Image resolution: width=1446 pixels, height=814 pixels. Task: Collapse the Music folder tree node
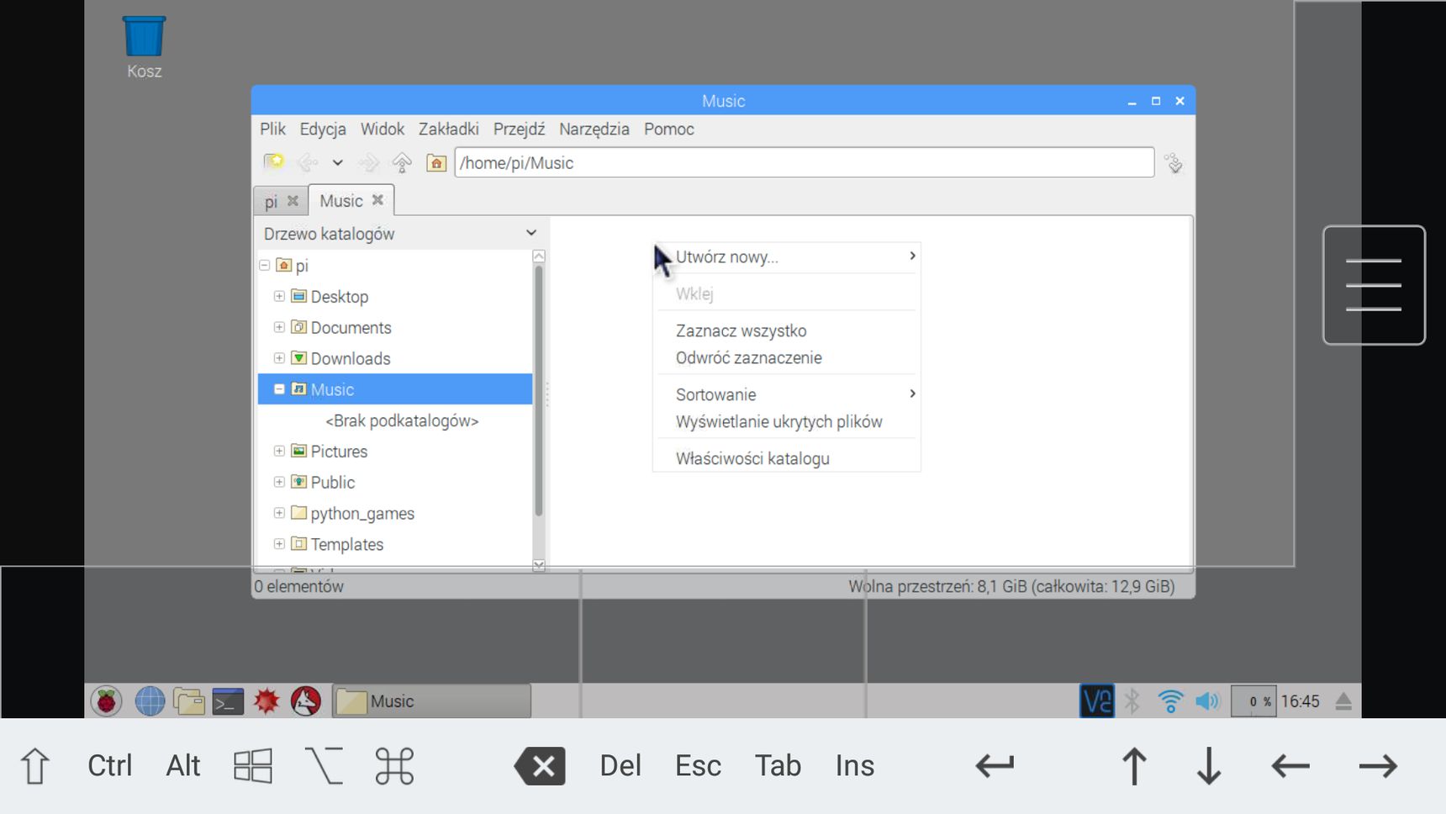pos(279,389)
